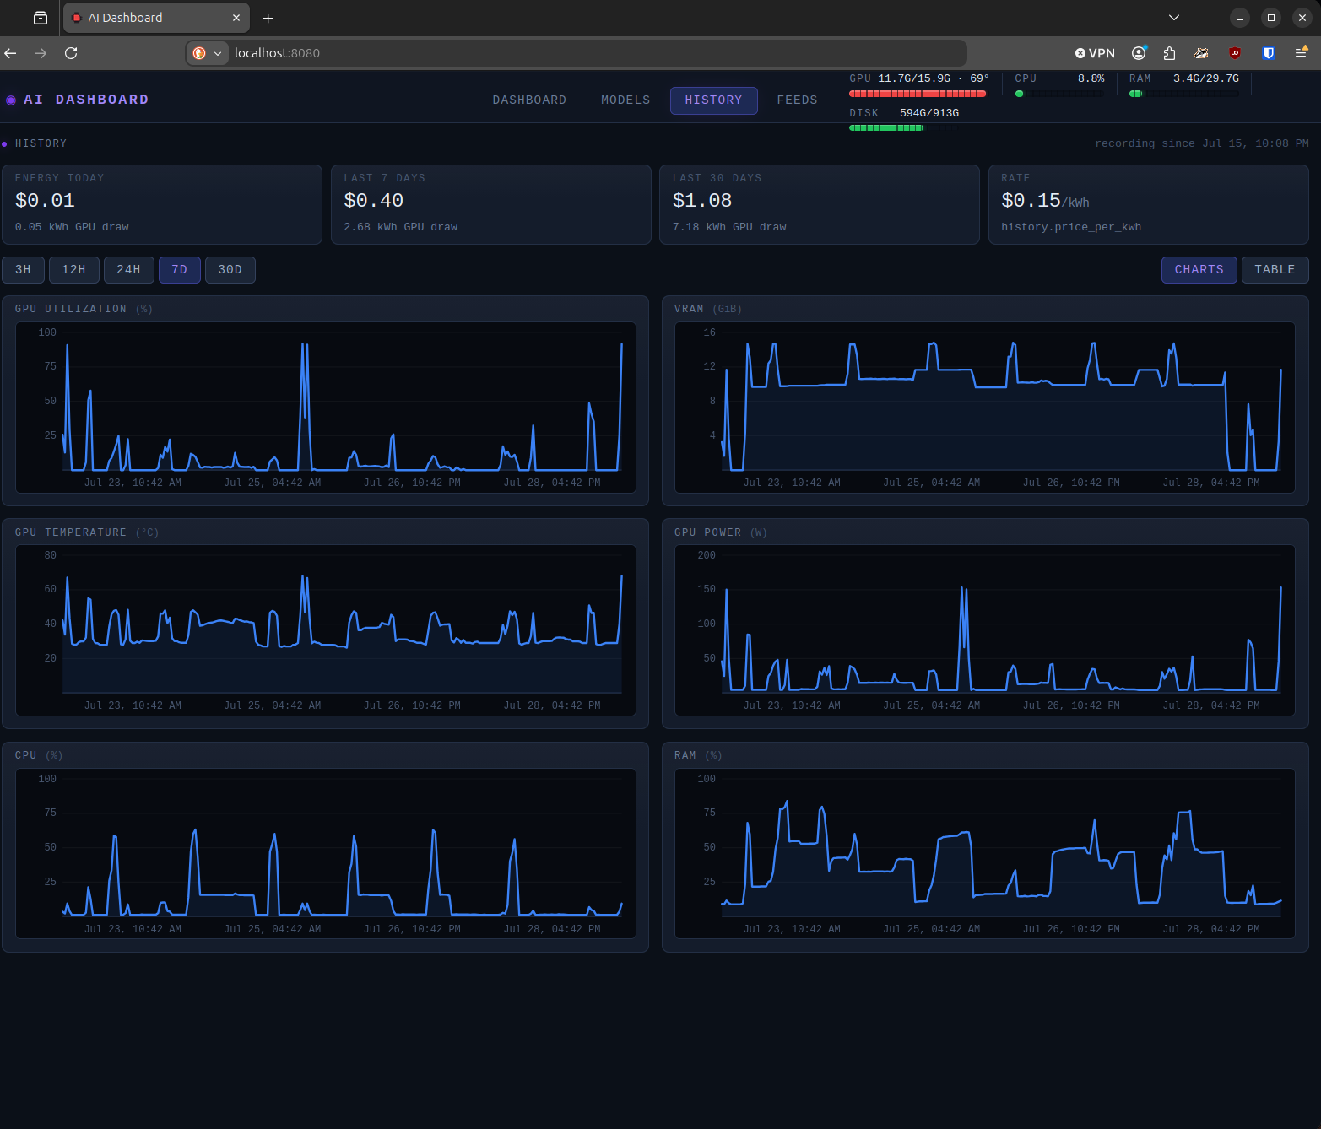The image size is (1321, 1129).
Task: Set time range to 24H
Action: click(128, 270)
